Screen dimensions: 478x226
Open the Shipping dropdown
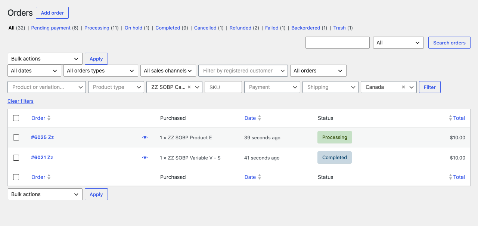point(330,87)
